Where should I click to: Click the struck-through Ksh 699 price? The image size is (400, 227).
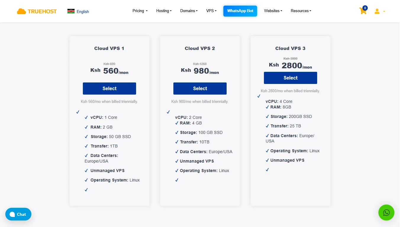[x=109, y=64]
